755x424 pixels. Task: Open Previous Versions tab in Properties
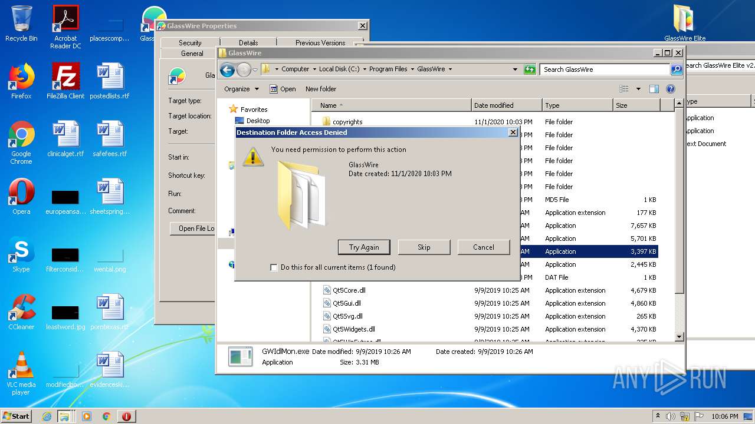click(x=320, y=42)
